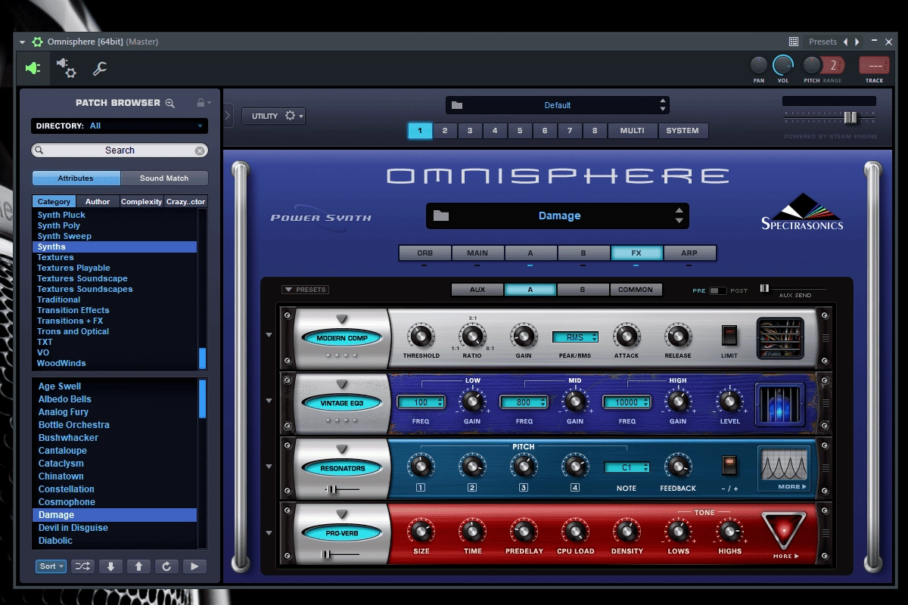Switch to the ARP page tab
Image resolution: width=908 pixels, height=605 pixels.
coord(689,253)
